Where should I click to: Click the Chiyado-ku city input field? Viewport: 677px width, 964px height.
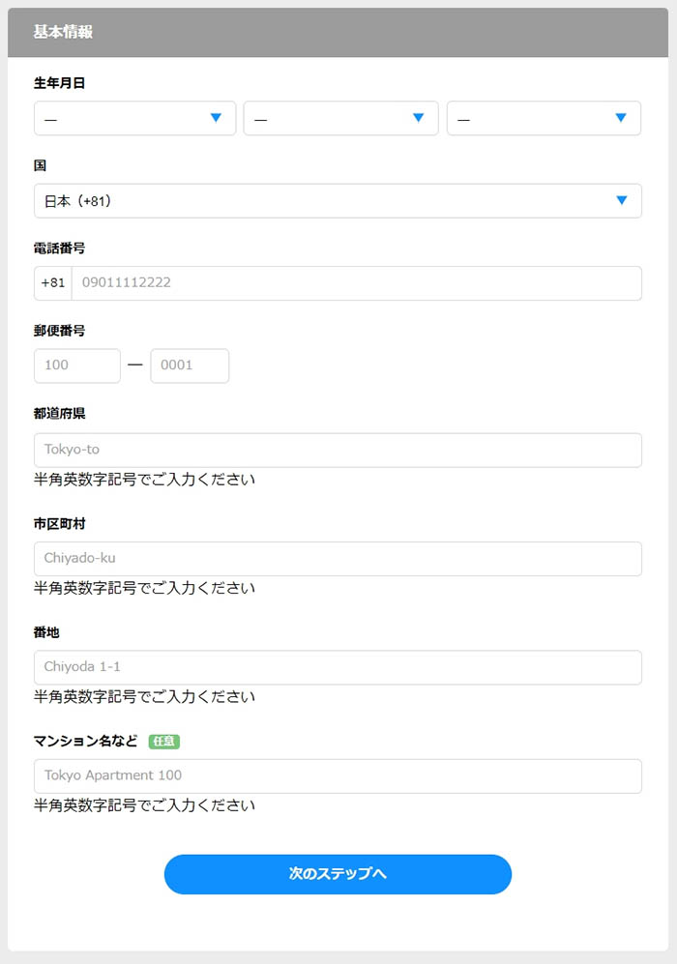click(x=337, y=558)
